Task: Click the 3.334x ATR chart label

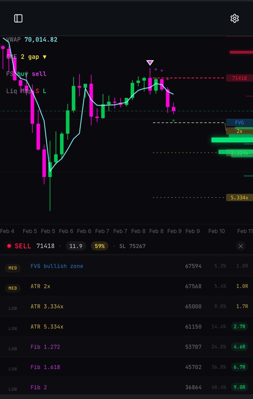Action: click(239, 153)
